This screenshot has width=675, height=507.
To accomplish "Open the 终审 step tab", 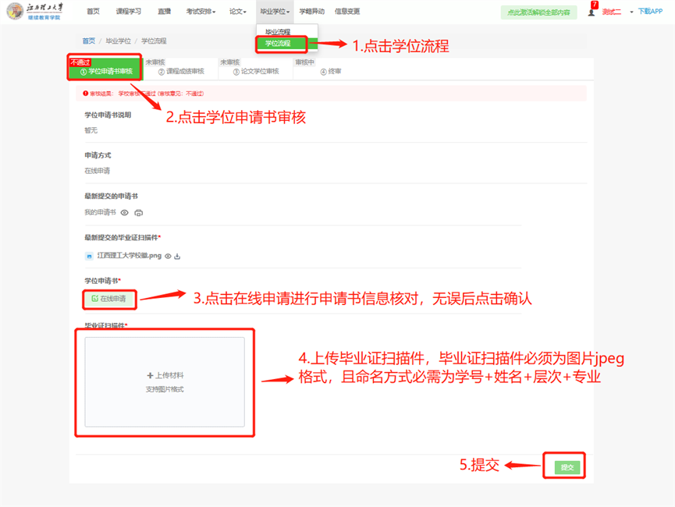I will click(331, 72).
